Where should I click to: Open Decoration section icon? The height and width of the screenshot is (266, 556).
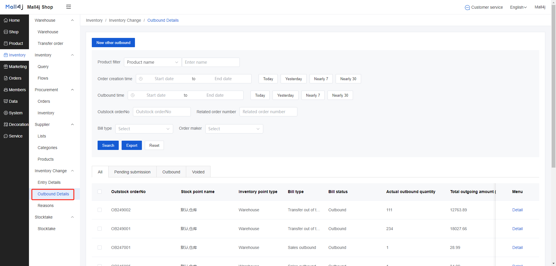tap(6, 124)
